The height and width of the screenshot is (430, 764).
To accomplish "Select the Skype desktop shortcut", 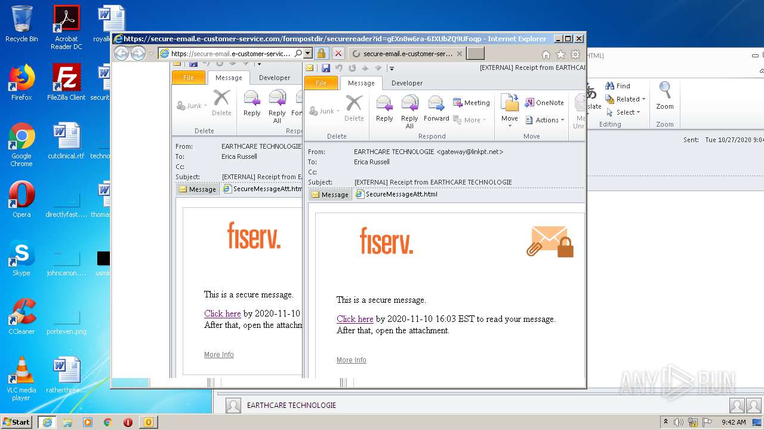I will pyautogui.click(x=21, y=258).
